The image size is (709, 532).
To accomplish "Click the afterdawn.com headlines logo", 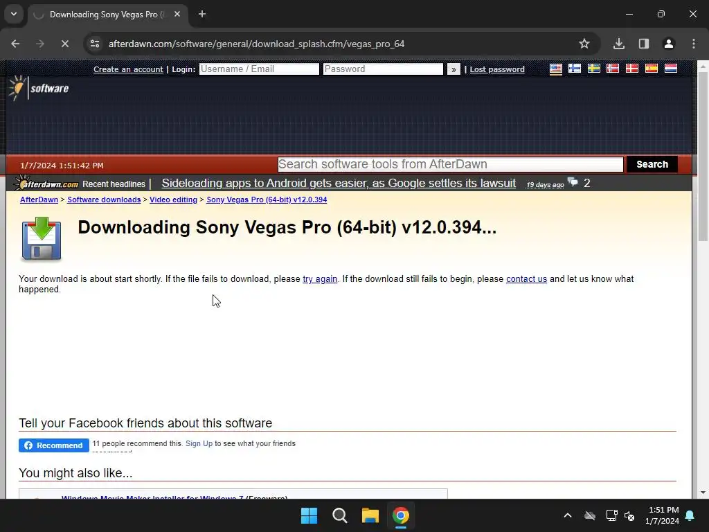I will point(46,184).
